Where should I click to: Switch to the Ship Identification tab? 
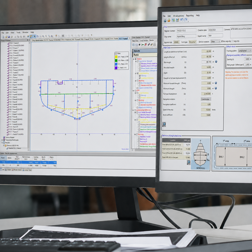click(x=38, y=40)
